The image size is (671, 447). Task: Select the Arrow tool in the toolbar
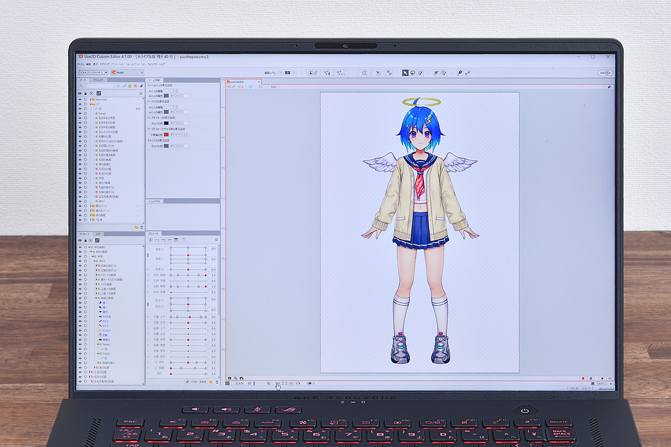click(405, 73)
